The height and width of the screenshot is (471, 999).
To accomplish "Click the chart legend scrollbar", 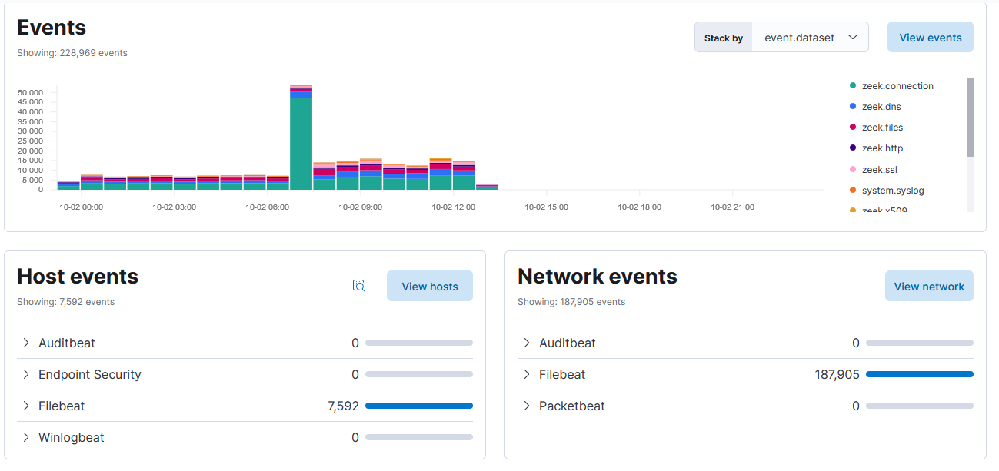I will tap(970, 117).
